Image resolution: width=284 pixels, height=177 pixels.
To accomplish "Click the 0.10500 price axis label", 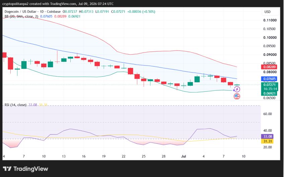I will point(269,29).
